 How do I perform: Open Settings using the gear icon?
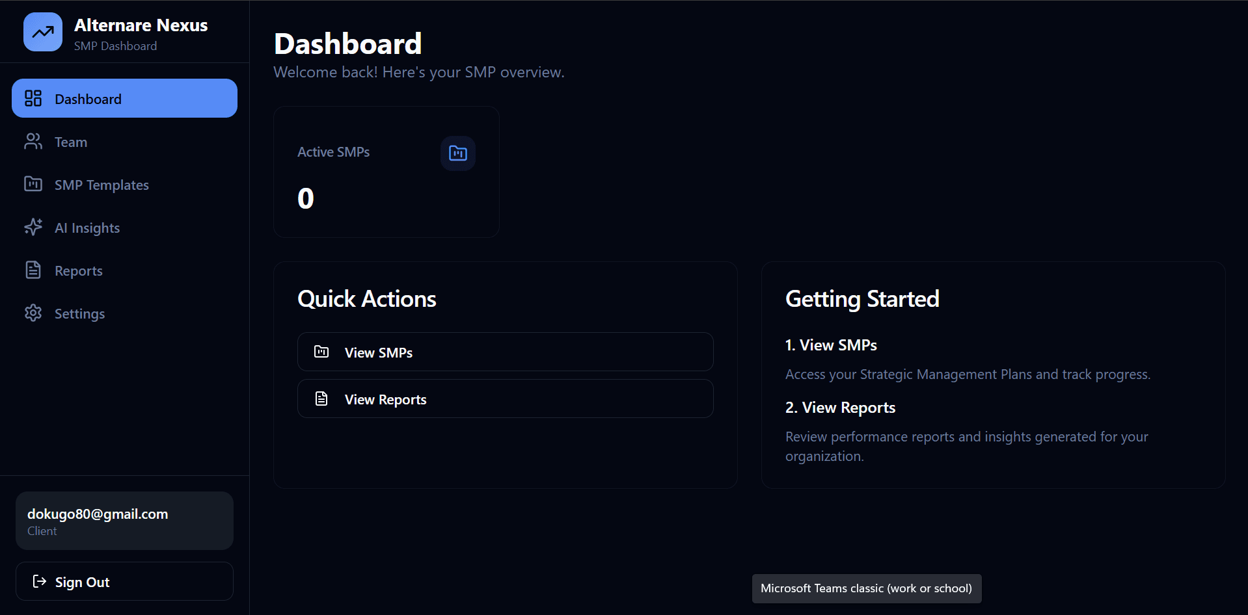coord(33,313)
